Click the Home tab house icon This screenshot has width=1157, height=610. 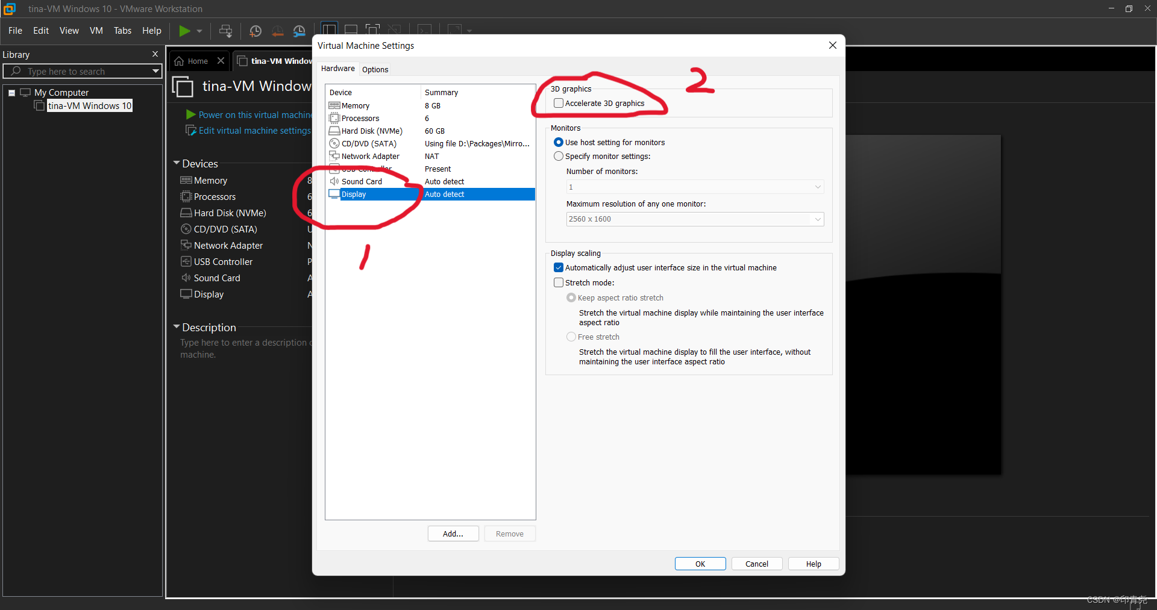[179, 61]
